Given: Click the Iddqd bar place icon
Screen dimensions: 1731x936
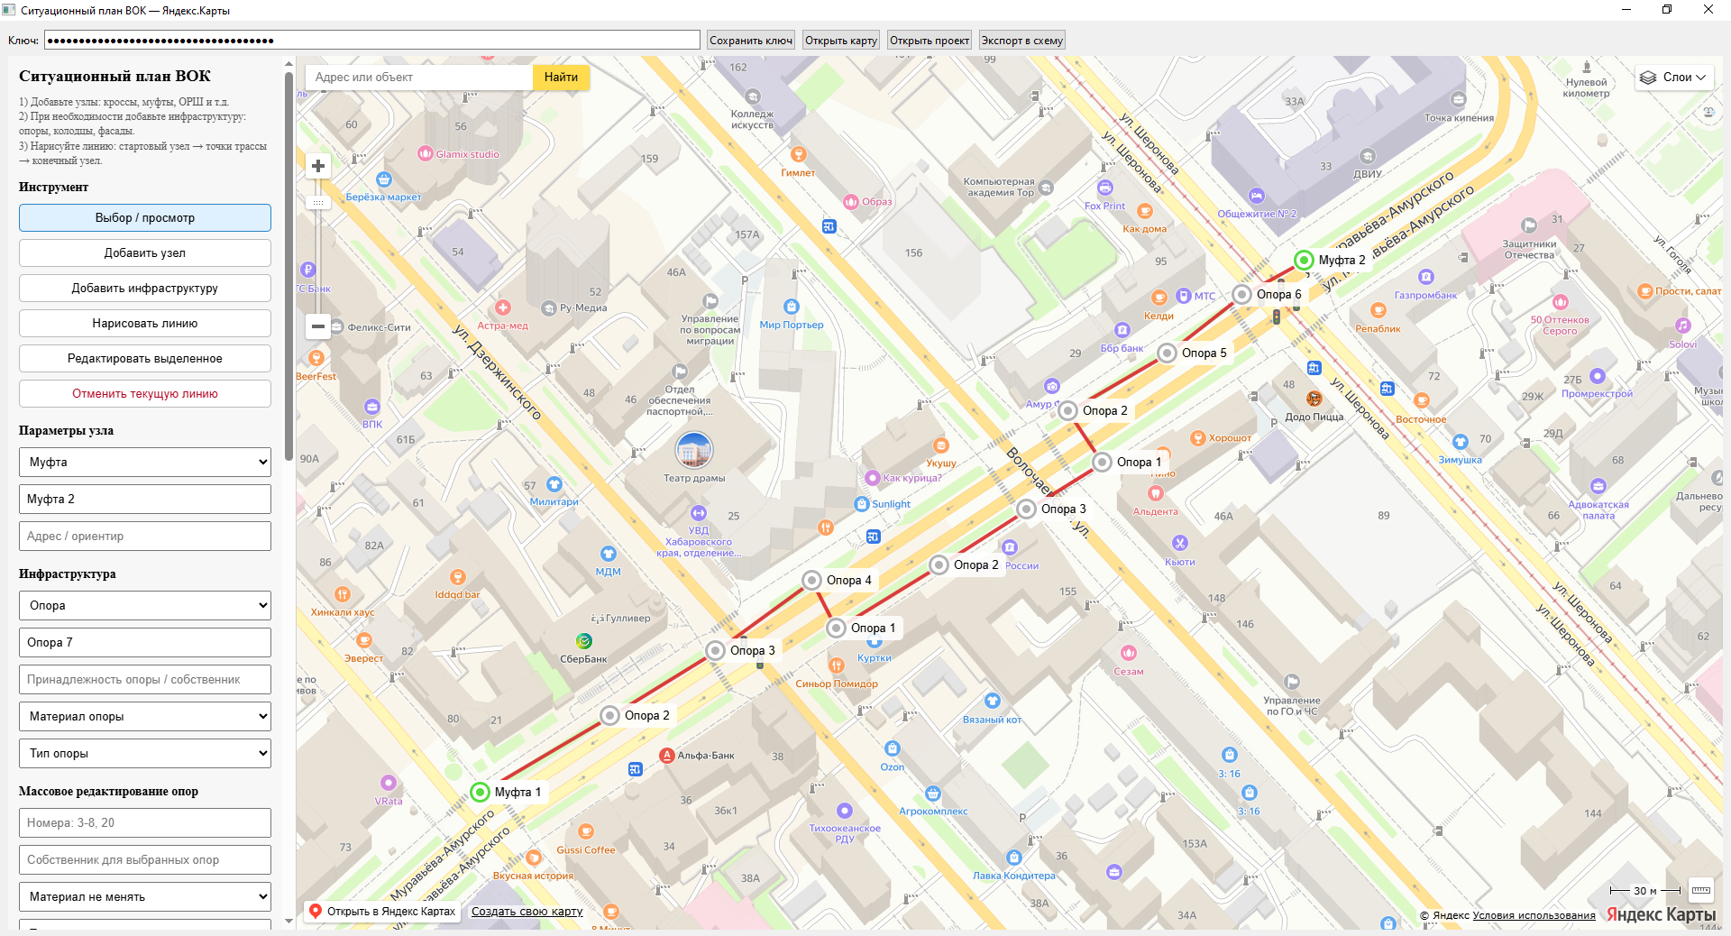Looking at the screenshot, I should pos(458,577).
